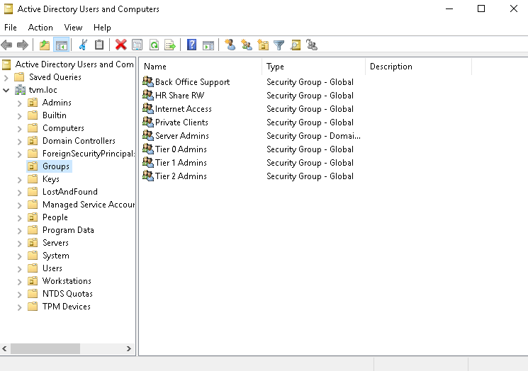
Task: Click the Saved Queries folder icon
Action: tap(20, 77)
